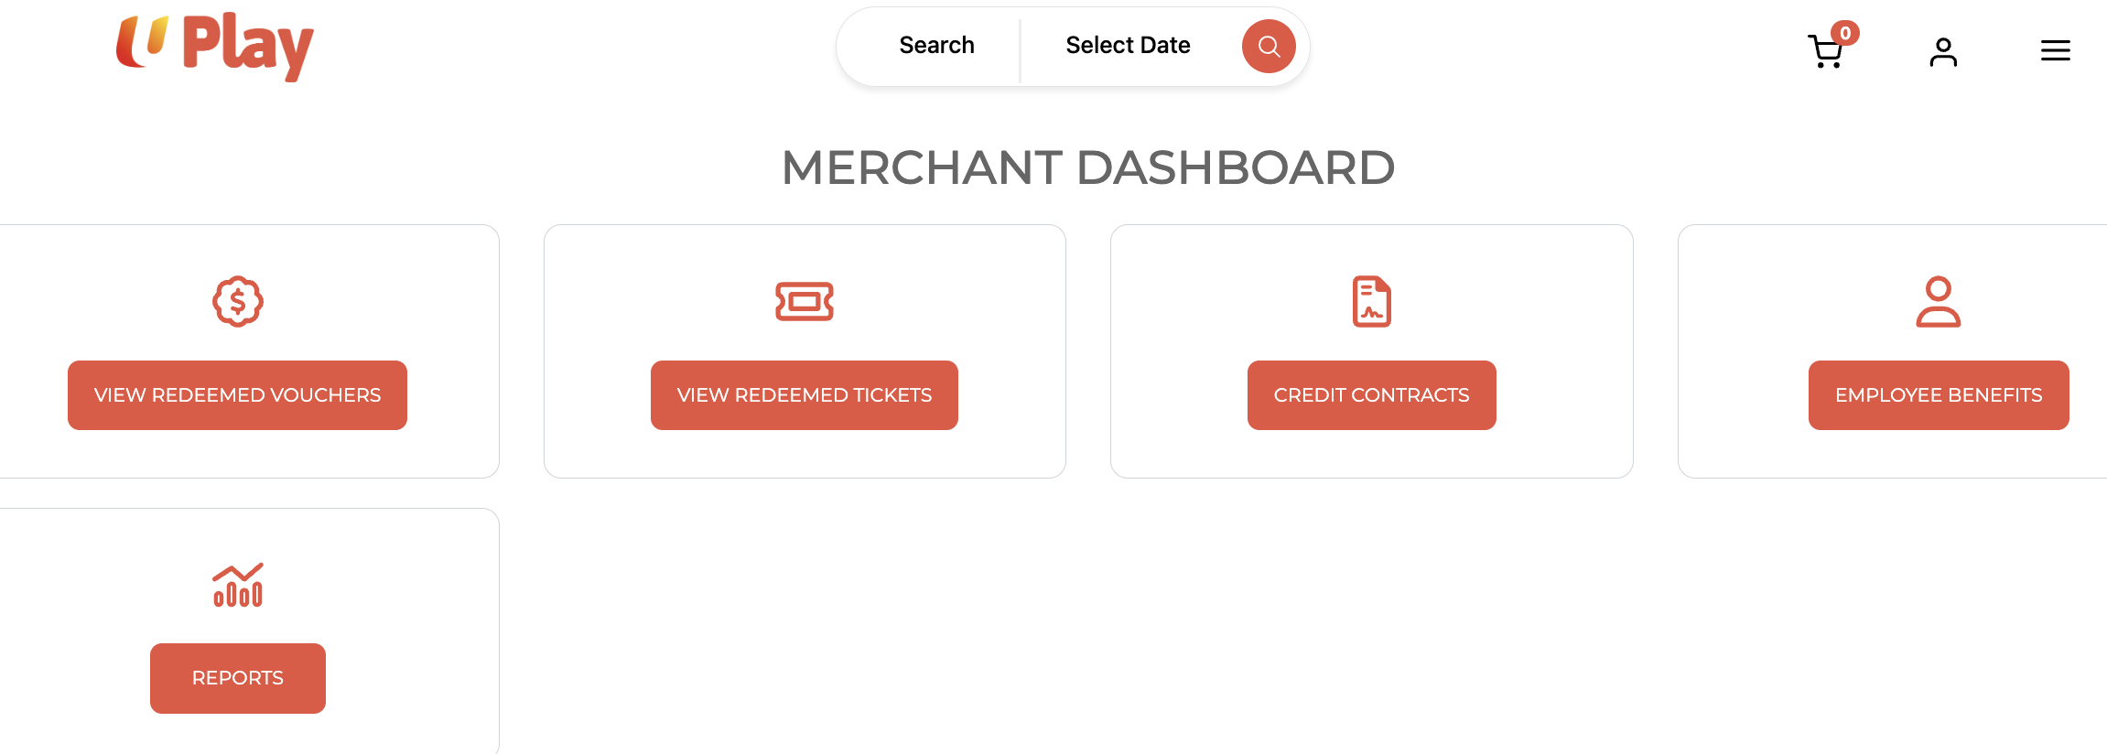Click the Merchant Dashboard heading
2107x754 pixels.
tap(1087, 167)
